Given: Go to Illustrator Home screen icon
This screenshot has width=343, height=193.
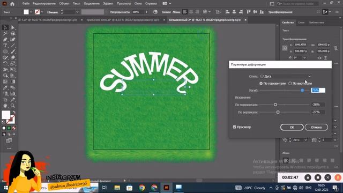Looking at the screenshot, I should tap(12, 4).
